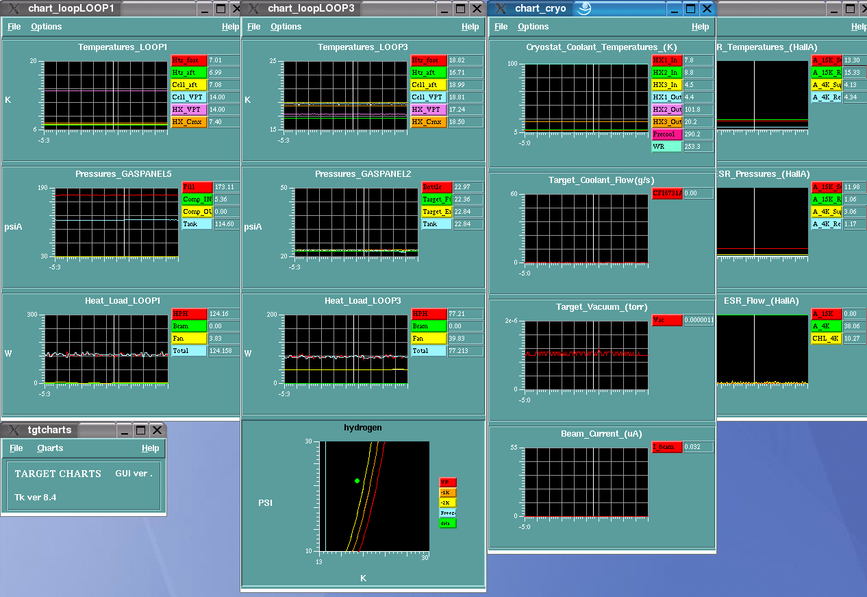Toggle Cell_aft legend in Temperatures_LOOP3

point(428,85)
